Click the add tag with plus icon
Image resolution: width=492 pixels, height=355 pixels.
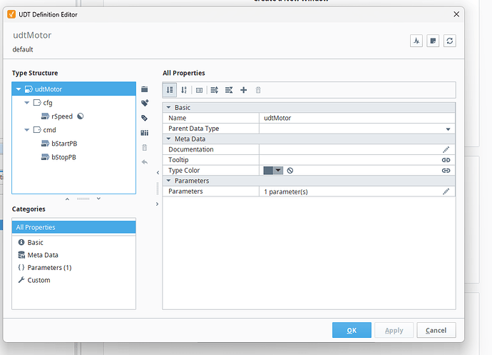[145, 103]
